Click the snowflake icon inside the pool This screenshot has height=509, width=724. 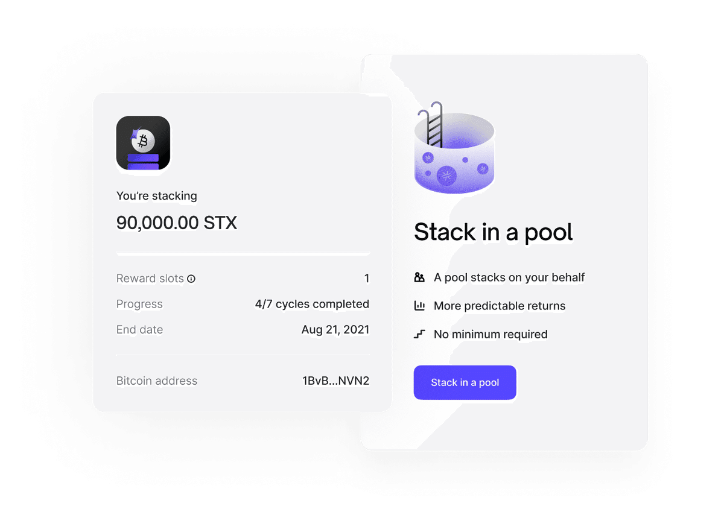(445, 176)
